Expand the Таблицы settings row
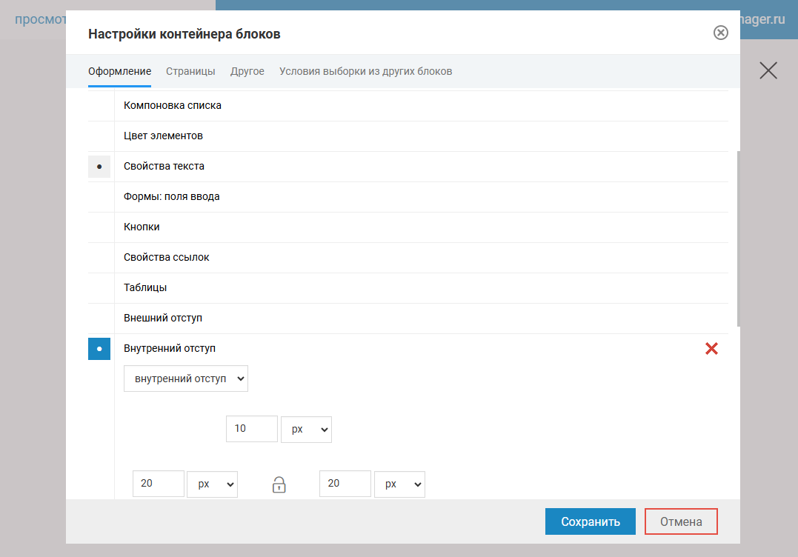 [x=145, y=288]
